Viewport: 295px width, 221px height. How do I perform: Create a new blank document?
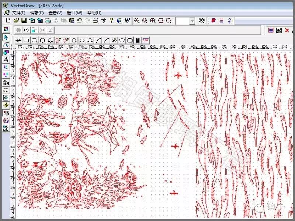8,21
